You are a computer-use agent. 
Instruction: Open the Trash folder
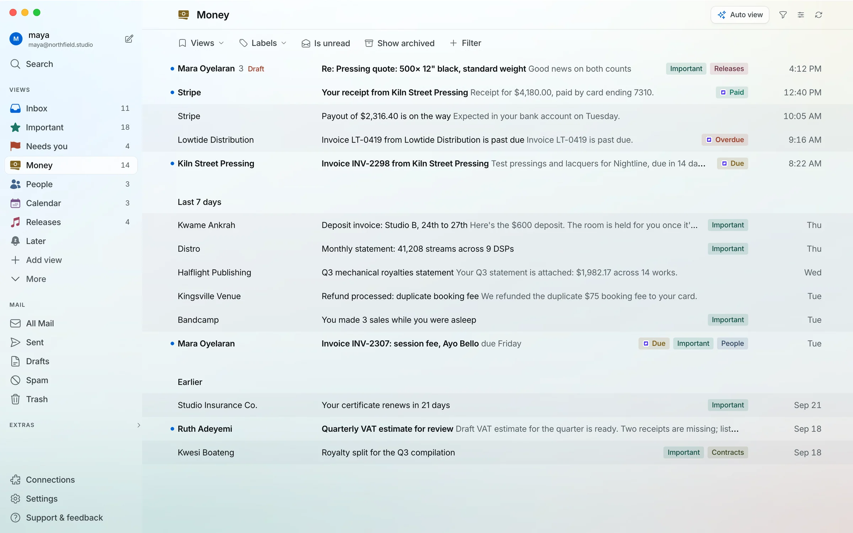pyautogui.click(x=71, y=399)
